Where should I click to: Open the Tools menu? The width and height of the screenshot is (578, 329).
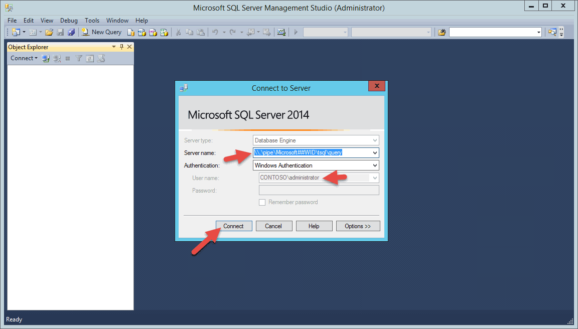click(x=92, y=20)
